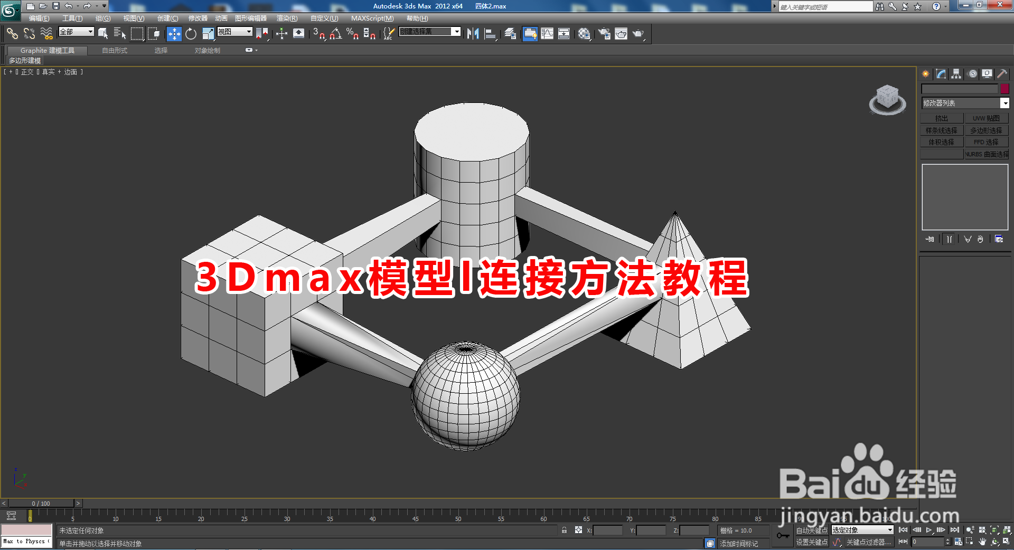Click the FFD 选择 button

tap(987, 142)
